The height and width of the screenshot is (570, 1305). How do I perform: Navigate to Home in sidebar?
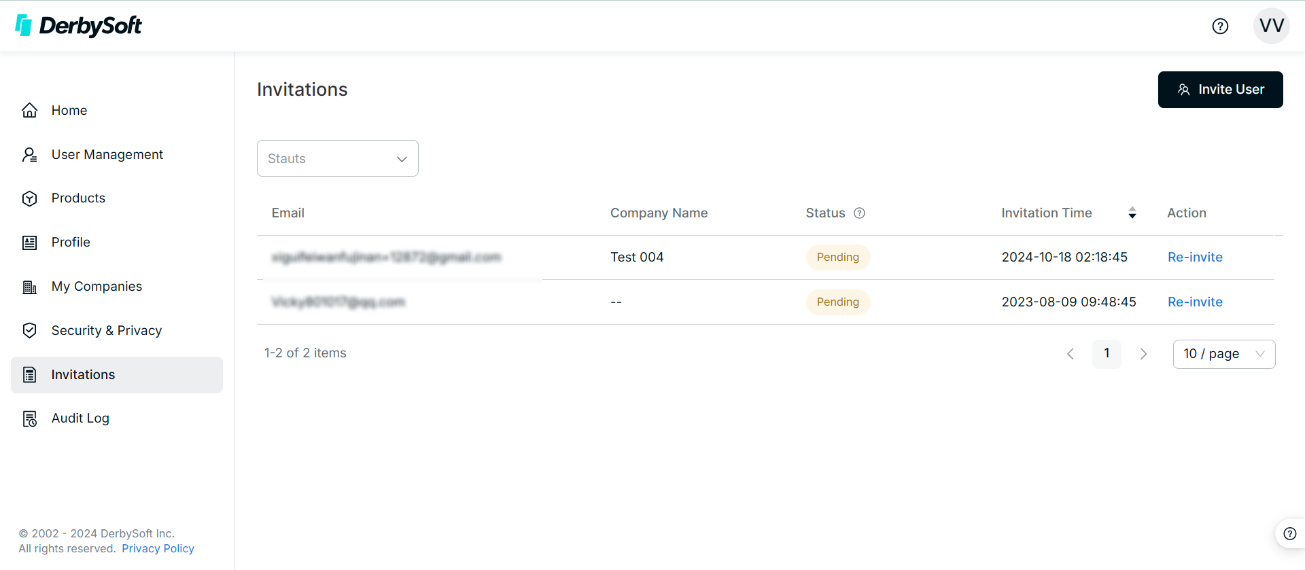pyautogui.click(x=117, y=110)
